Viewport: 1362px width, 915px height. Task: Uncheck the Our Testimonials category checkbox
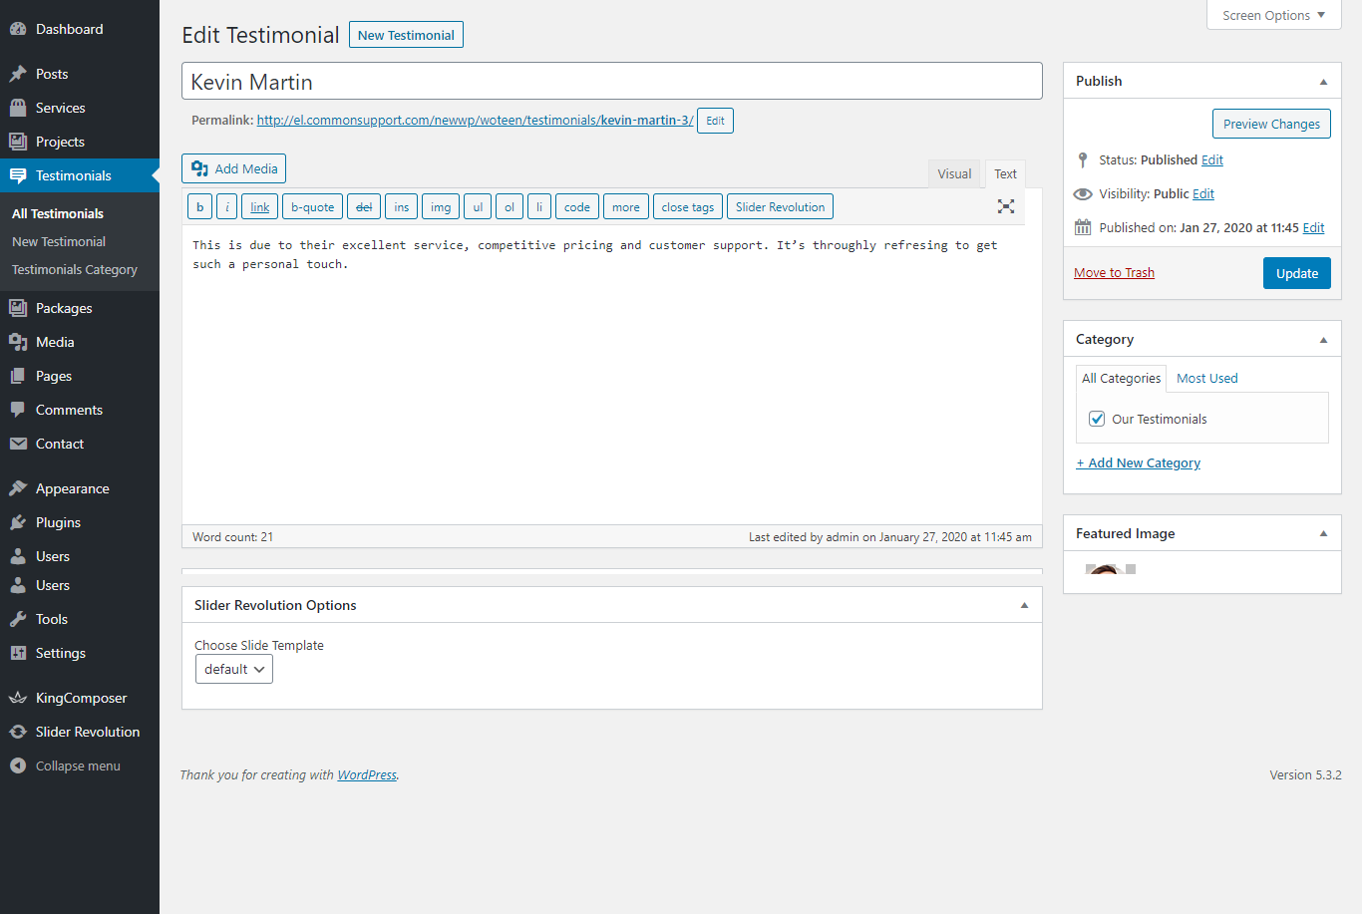1097,419
